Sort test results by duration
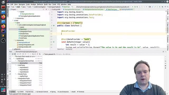This screenshot has width=169, height=95. (20, 54)
